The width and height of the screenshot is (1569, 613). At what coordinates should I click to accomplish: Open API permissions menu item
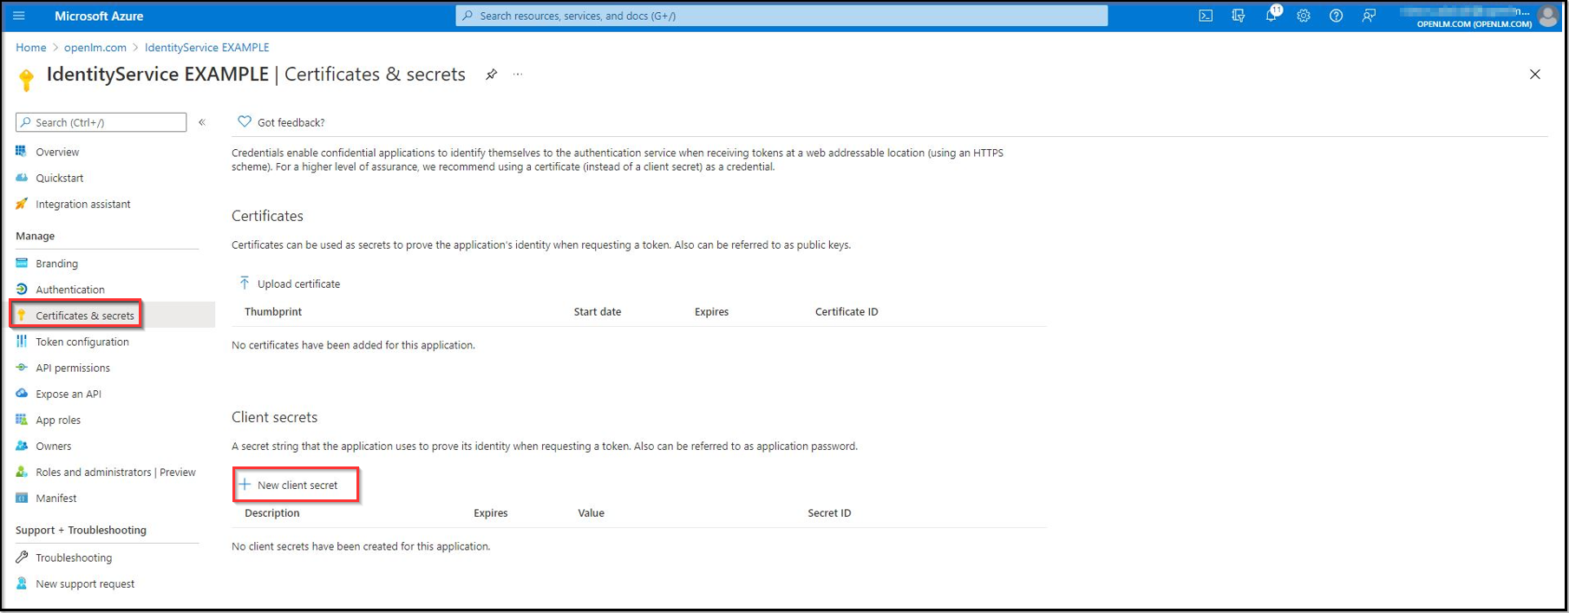[x=72, y=368]
